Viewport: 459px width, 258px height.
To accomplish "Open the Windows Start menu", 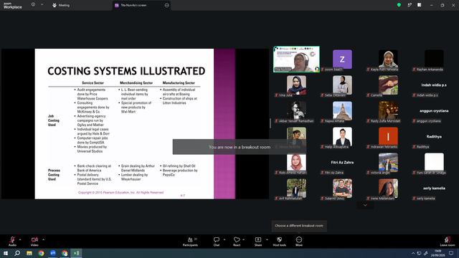I will click(6, 253).
